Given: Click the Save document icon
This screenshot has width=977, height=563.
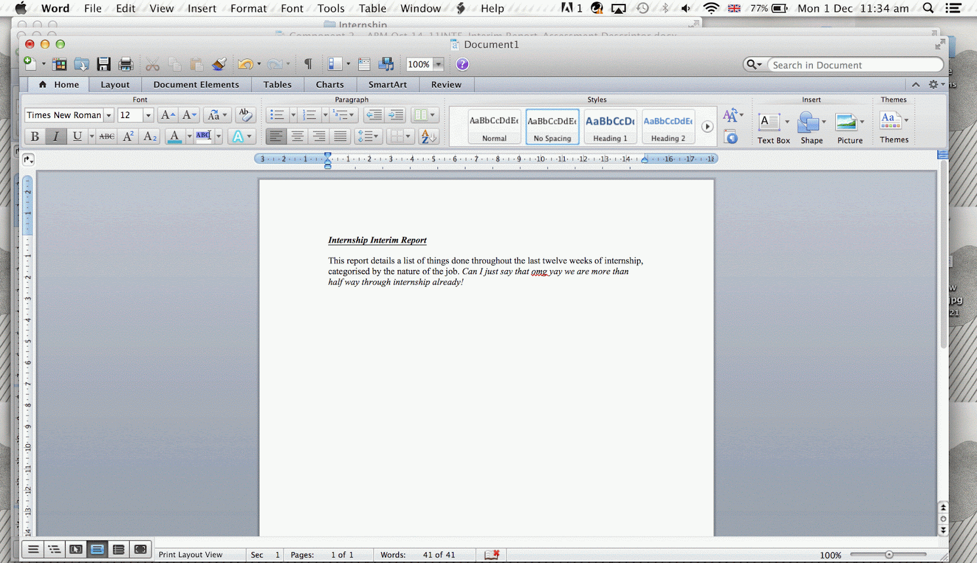Looking at the screenshot, I should click(x=103, y=64).
